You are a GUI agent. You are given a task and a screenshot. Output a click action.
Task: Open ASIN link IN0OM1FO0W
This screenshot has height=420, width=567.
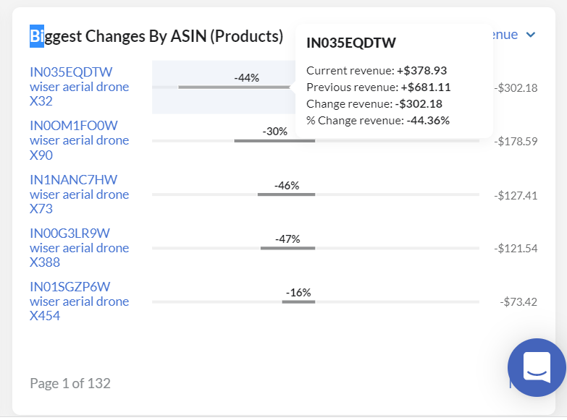tap(73, 126)
